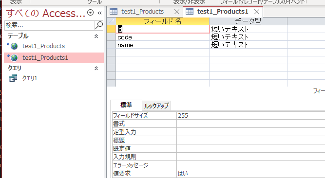Select the row selector of the name row
The image size is (325, 178).
(x=111, y=45)
